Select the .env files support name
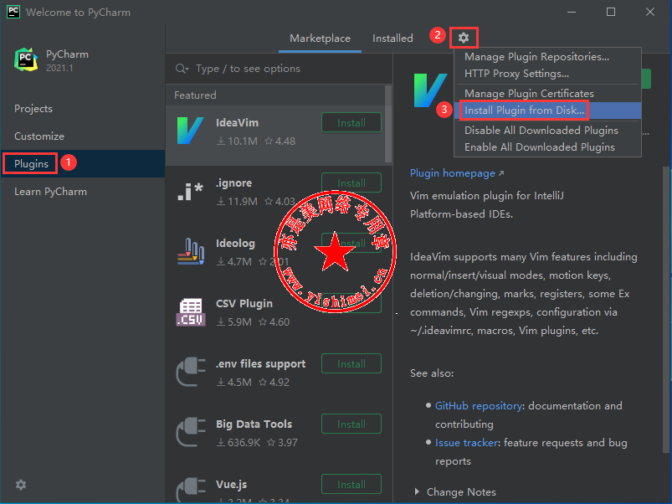 [x=260, y=364]
